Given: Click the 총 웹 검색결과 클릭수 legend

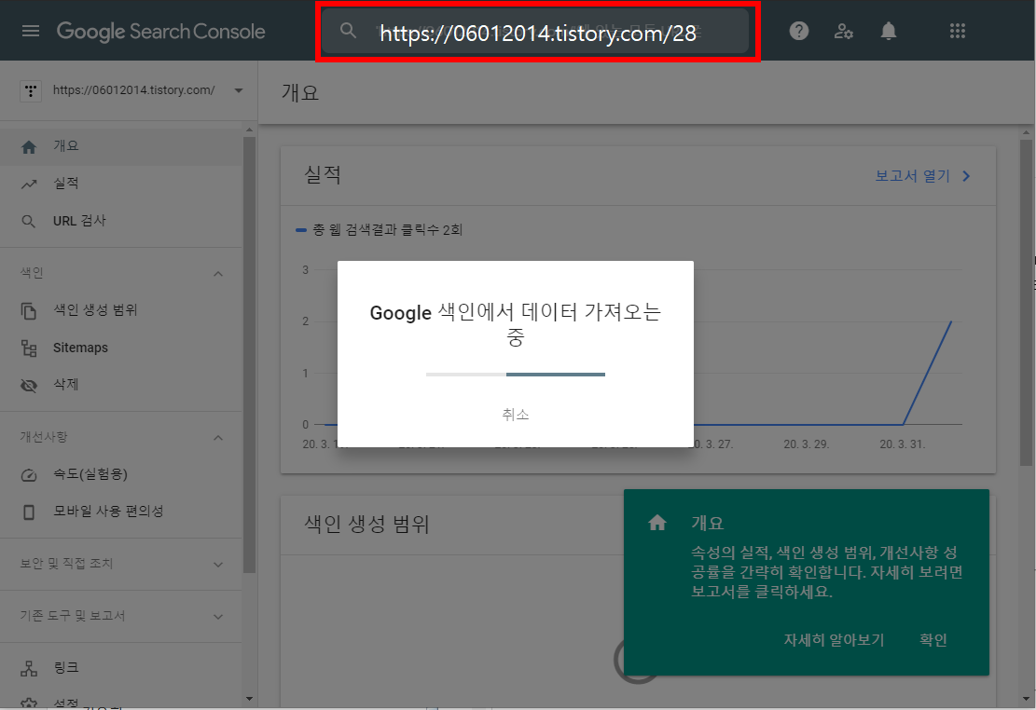Looking at the screenshot, I should pyautogui.click(x=379, y=230).
